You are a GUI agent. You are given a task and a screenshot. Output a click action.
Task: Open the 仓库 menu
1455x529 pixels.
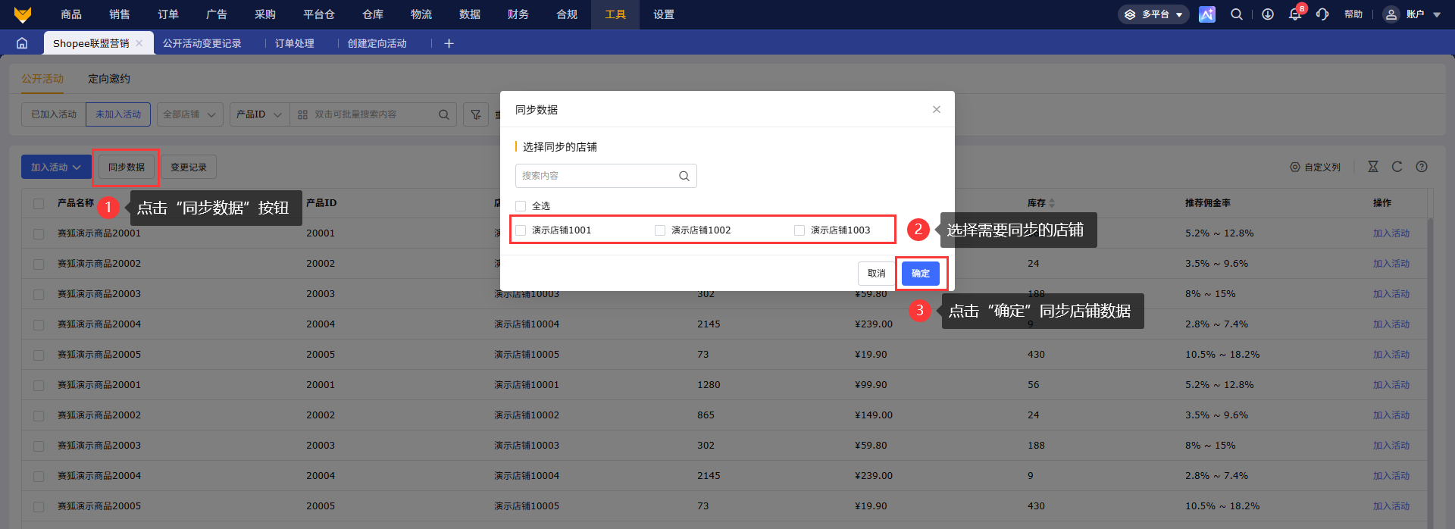(x=373, y=14)
